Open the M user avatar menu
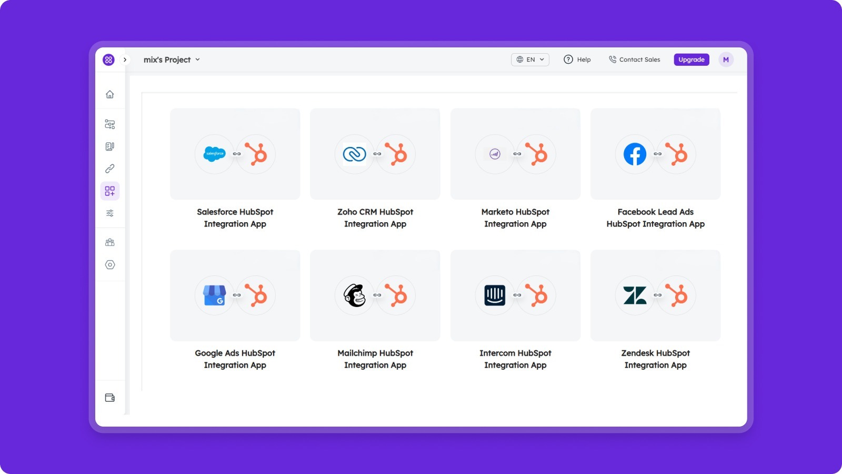The height and width of the screenshot is (474, 842). (726, 60)
